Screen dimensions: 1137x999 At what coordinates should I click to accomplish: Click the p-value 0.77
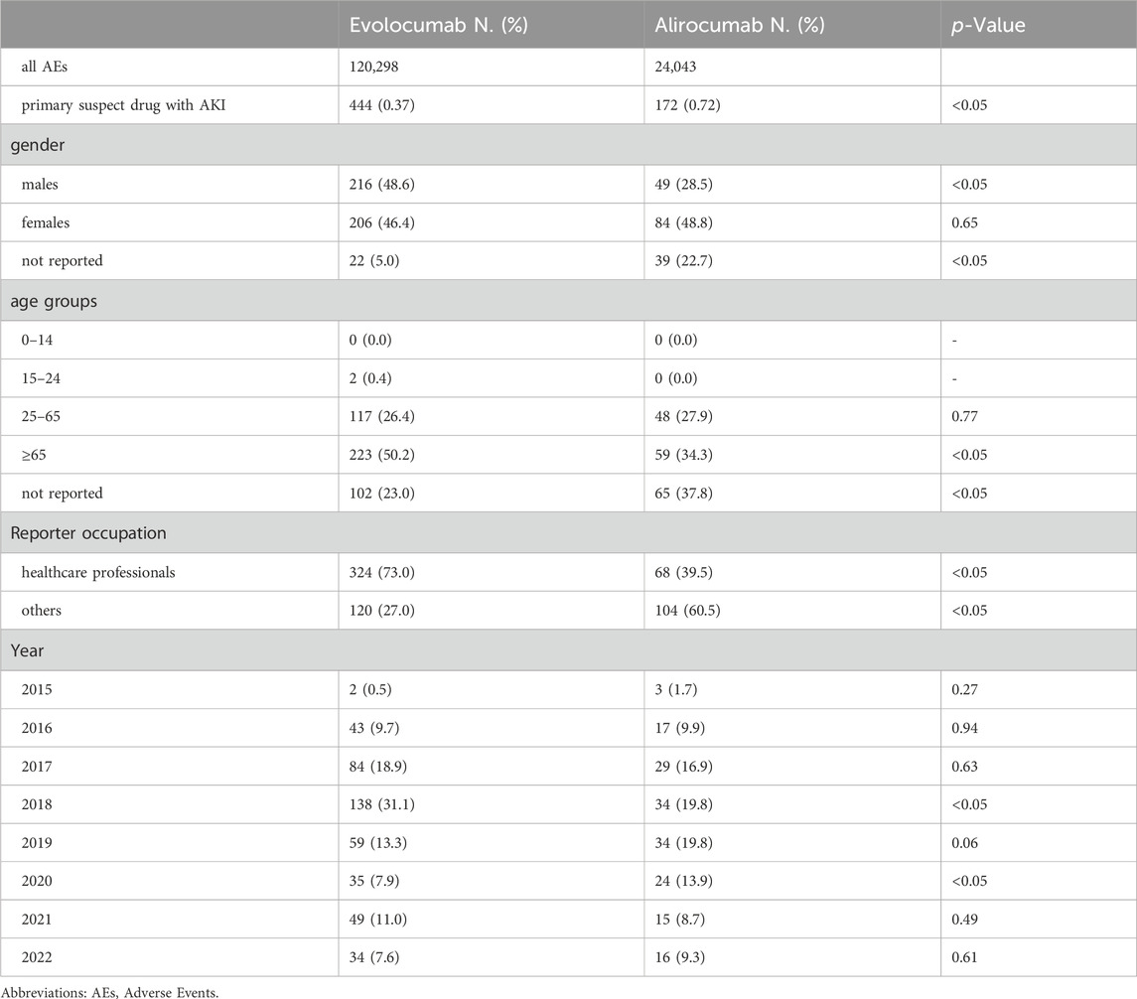click(x=964, y=417)
